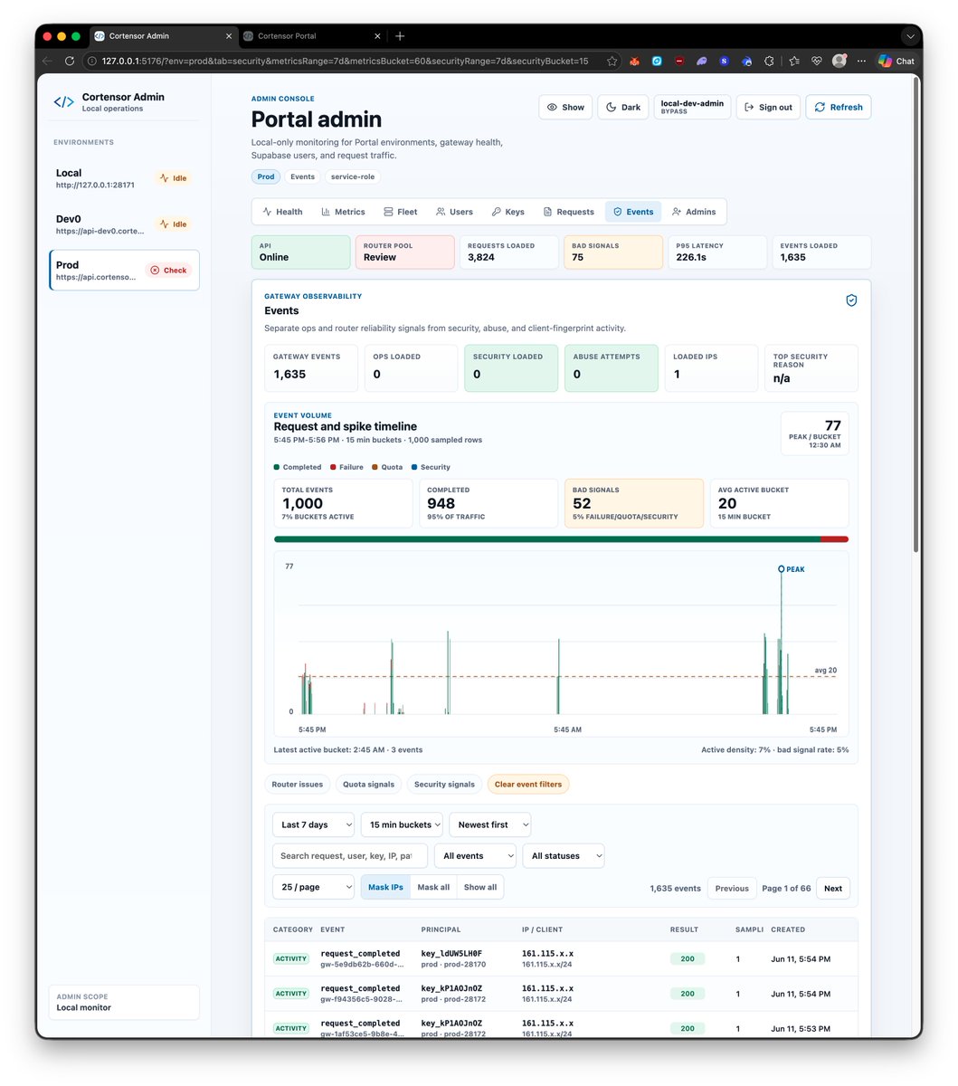
Task: Select the Dev0 environment
Action: (124, 224)
